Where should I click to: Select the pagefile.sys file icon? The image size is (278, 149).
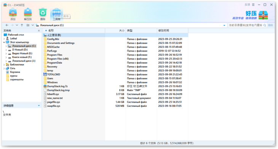[45, 102]
